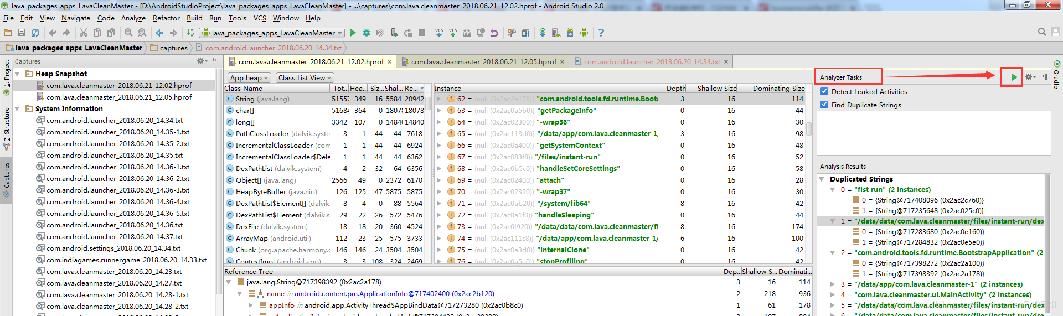Viewport: 1063px width, 316px height.
Task: Open the Gradle side tool window
Action: tap(1056, 75)
